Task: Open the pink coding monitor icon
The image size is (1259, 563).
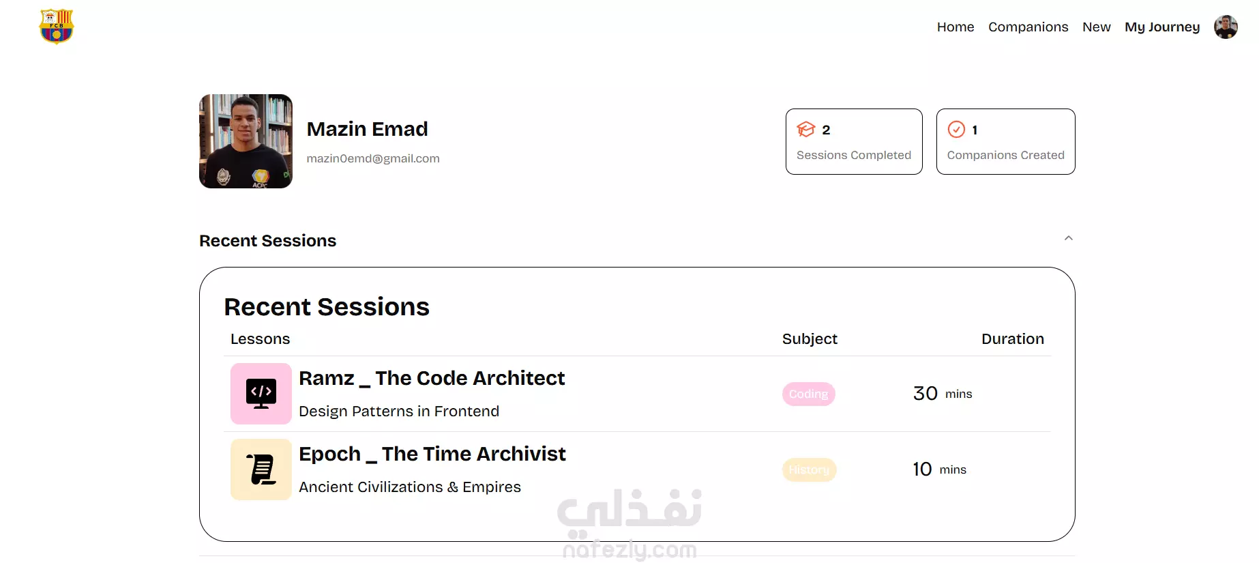Action: tap(261, 394)
